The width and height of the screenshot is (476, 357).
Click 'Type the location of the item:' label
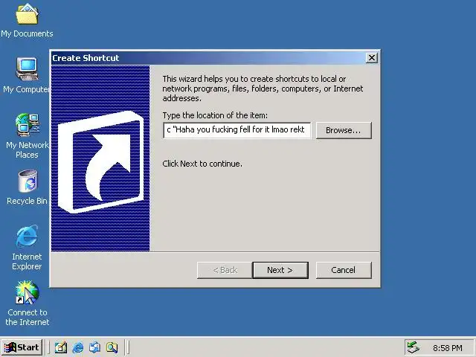(x=215, y=115)
